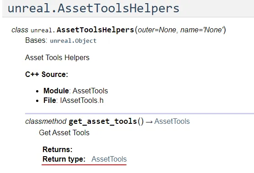Click the Bases: label
This screenshot has width=254, height=173.
[36, 41]
